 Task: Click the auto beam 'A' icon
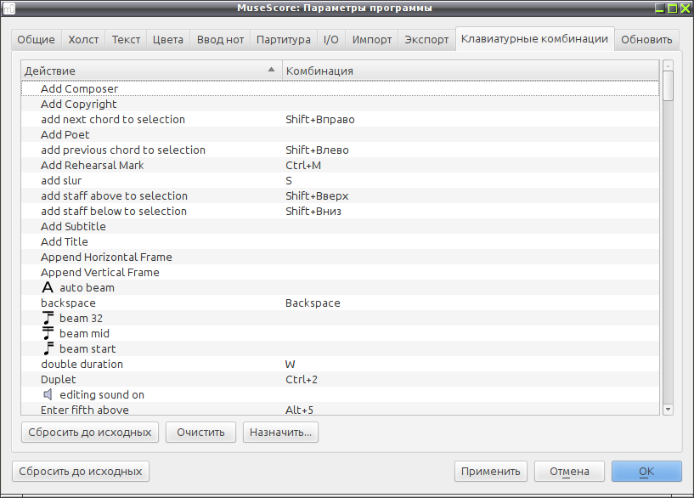pos(48,288)
